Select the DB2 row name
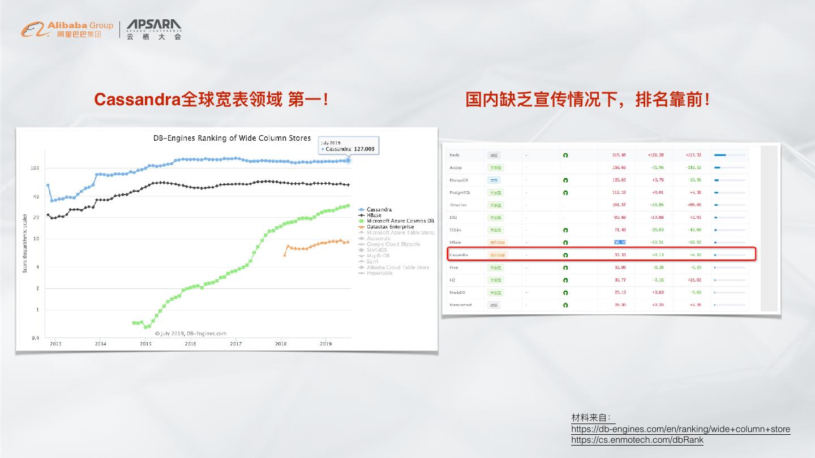The image size is (815, 458). pyautogui.click(x=453, y=217)
